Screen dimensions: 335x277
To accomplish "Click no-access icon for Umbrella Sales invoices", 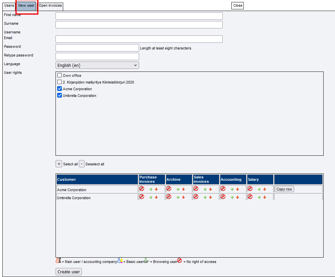I will 196,197.
